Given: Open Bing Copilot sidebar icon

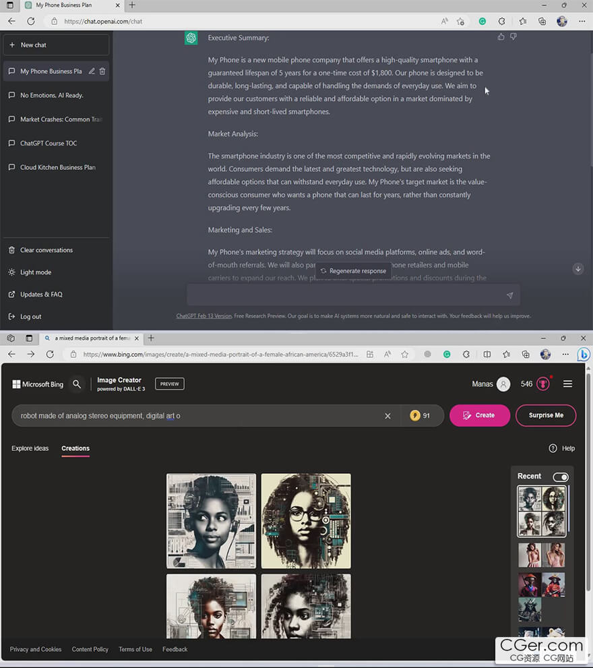Looking at the screenshot, I should [x=584, y=355].
